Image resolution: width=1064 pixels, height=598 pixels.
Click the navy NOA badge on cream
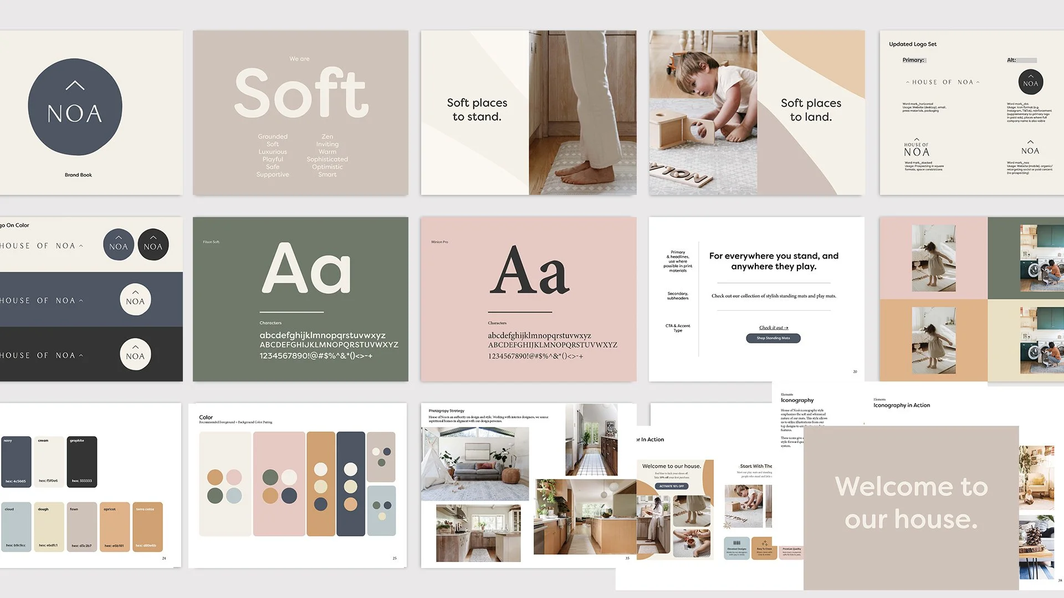[119, 245]
